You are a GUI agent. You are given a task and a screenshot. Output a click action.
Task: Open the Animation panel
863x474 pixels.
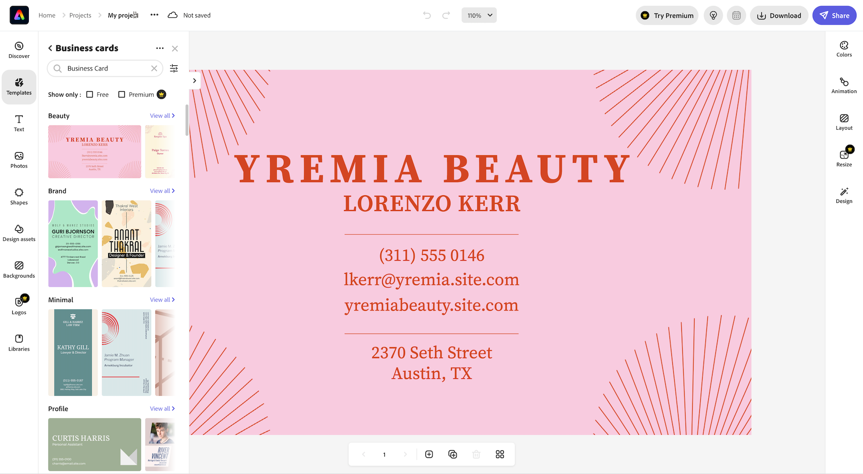click(844, 86)
